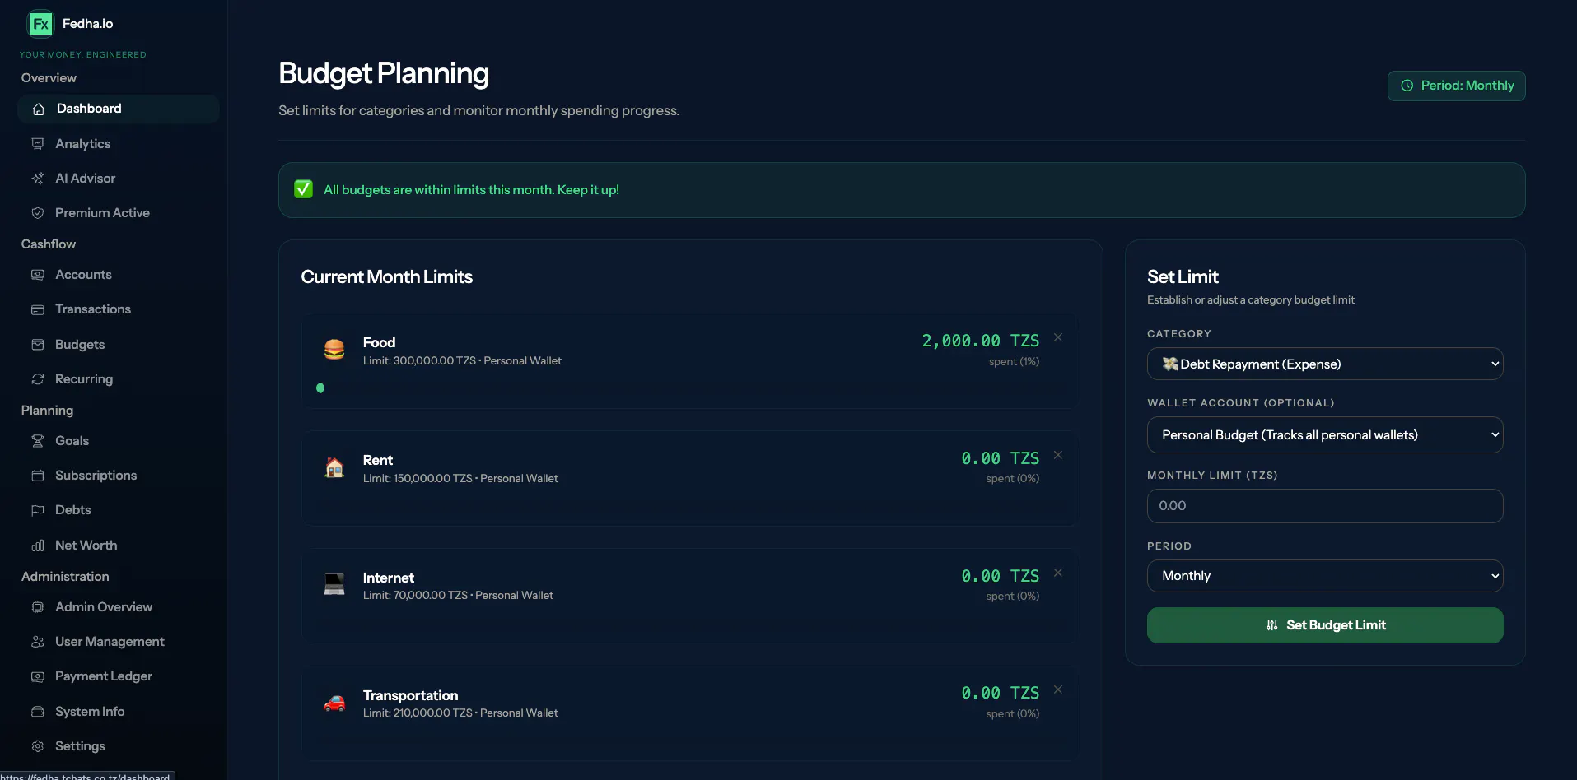Click the Analytics sidebar icon
The width and height of the screenshot is (1577, 780).
pyautogui.click(x=38, y=144)
